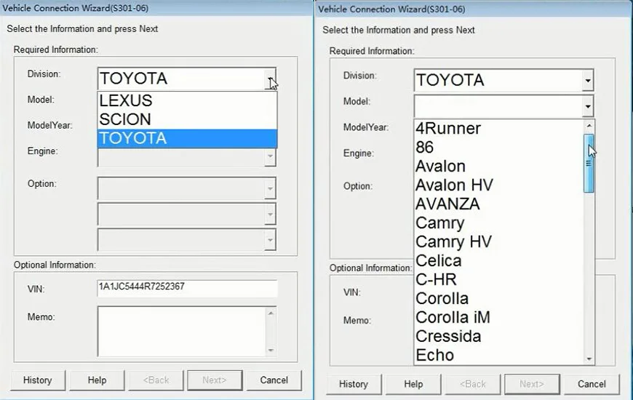Select C-HR from the model list

click(499, 280)
